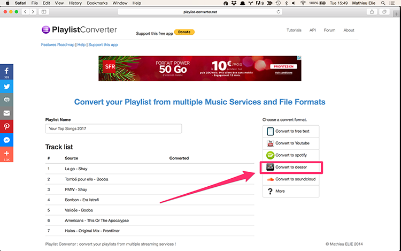The width and height of the screenshot is (401, 251).
Task: Open the volume status menu
Action: click(x=294, y=3)
